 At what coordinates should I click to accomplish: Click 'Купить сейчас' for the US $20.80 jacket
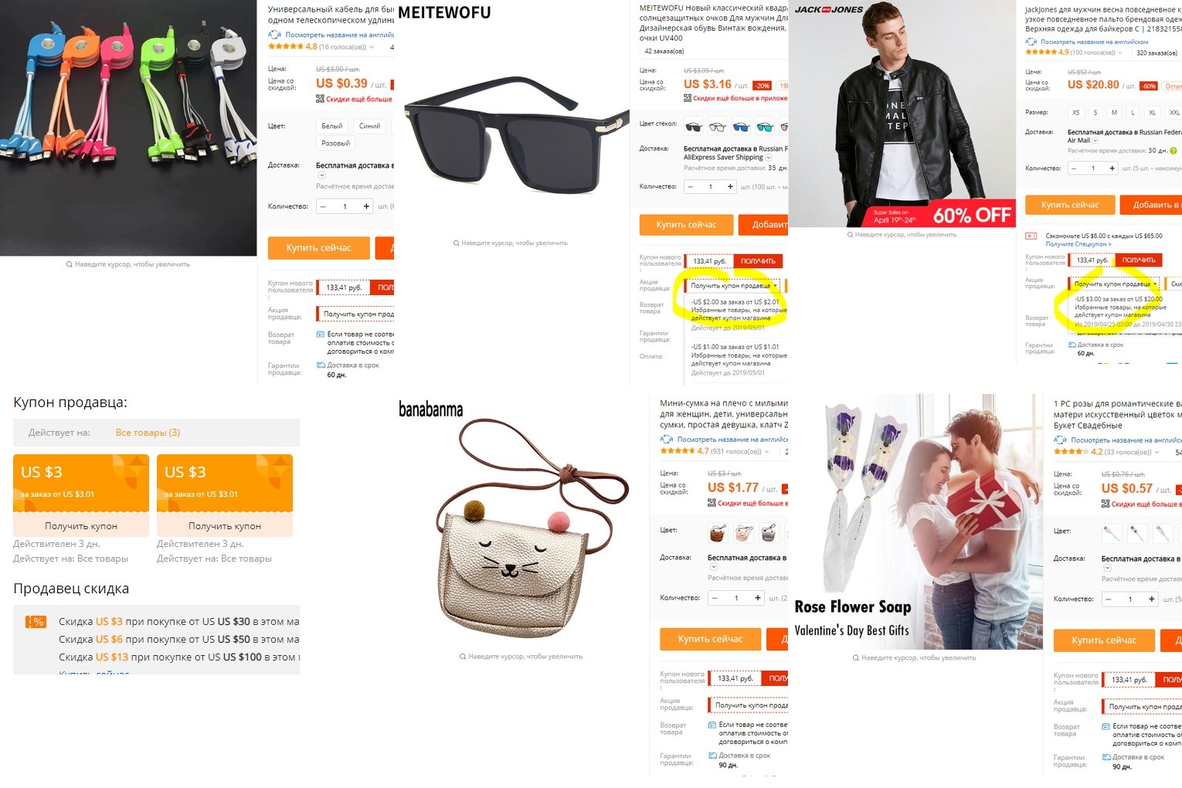click(1070, 205)
